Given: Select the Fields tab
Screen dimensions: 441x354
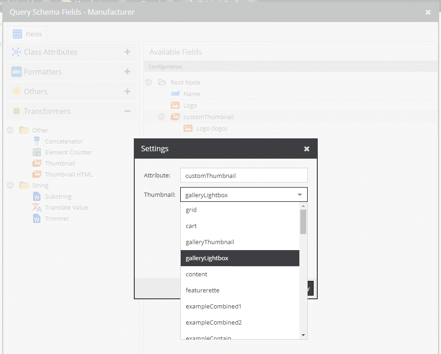Looking at the screenshot, I should point(27,34).
